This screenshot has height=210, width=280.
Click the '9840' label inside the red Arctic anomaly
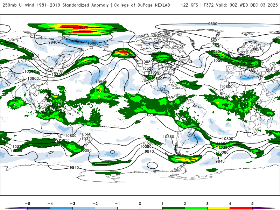tap(84, 27)
